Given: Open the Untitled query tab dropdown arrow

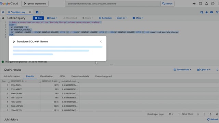Looking at the screenshot, I should (27, 12).
